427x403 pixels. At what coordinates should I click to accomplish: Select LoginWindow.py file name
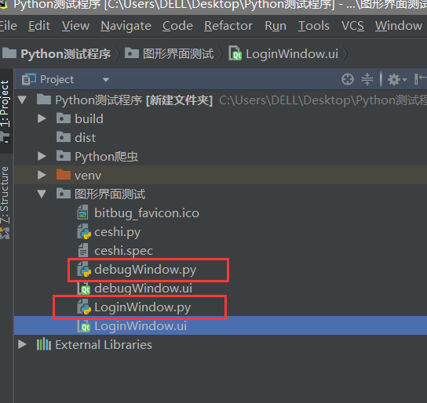tap(142, 307)
